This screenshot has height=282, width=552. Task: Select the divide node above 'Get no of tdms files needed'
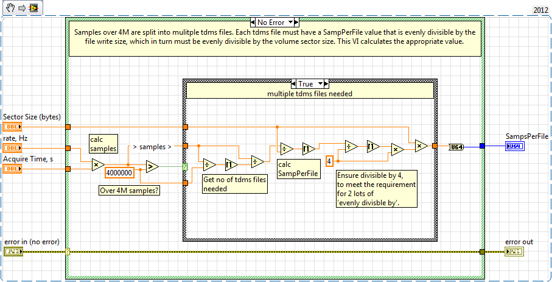click(209, 164)
